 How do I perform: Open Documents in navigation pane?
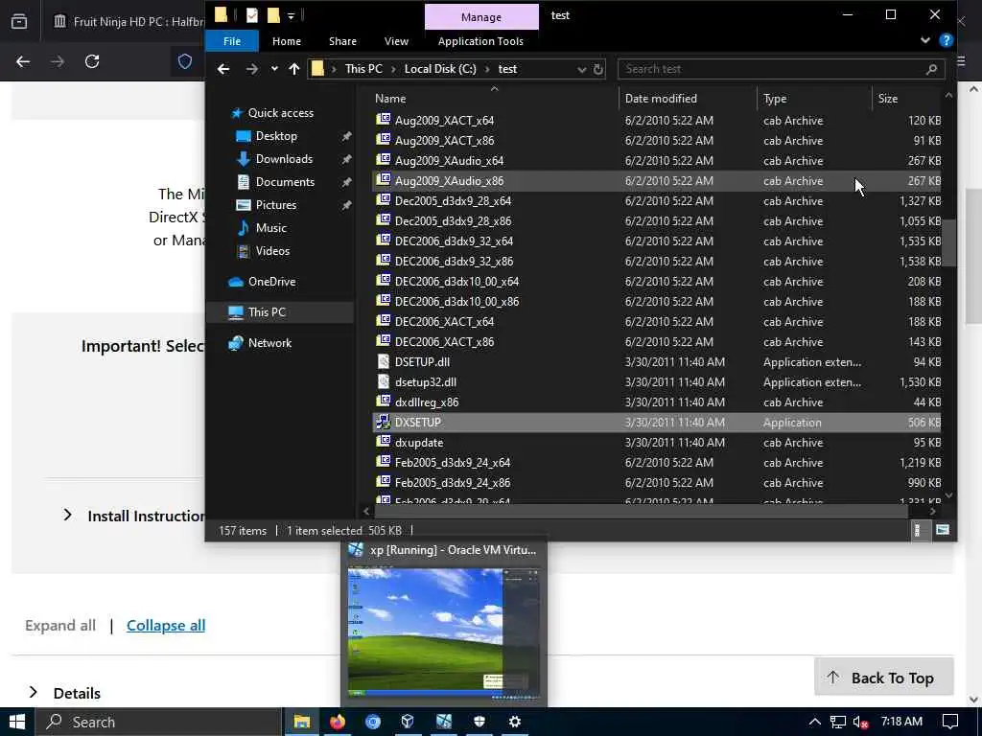[x=284, y=182]
